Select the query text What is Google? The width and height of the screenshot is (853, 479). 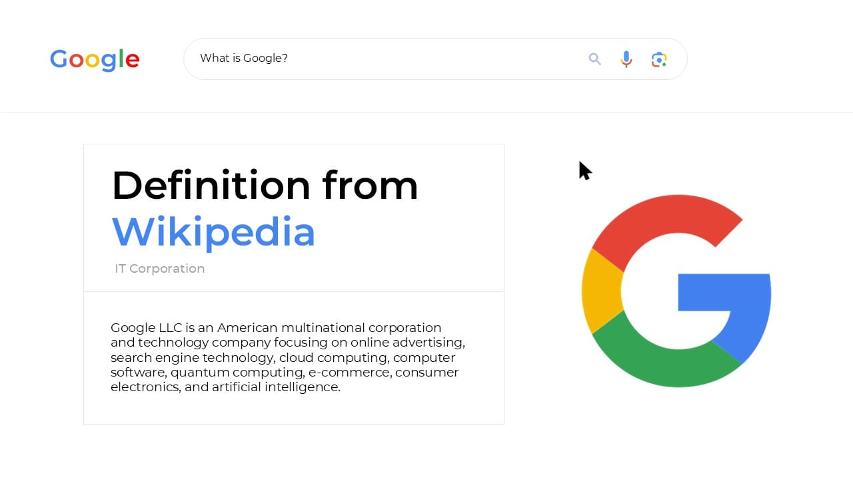pos(244,58)
